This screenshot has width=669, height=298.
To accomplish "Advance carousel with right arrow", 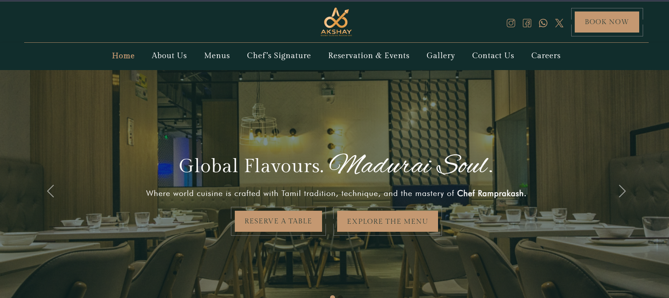I will 622,191.
